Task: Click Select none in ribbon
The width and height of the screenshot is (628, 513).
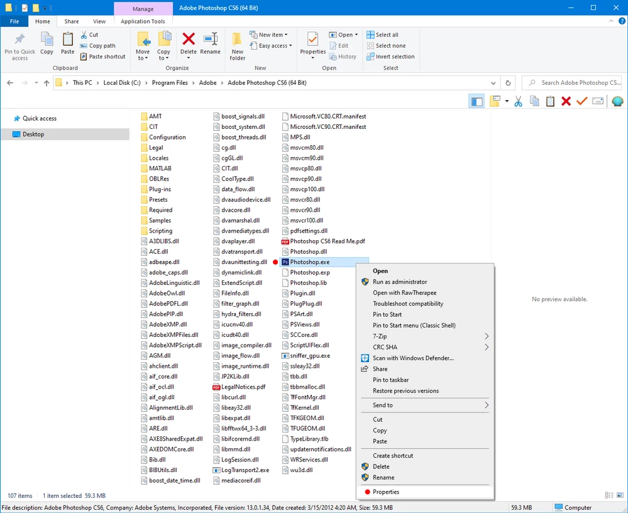Action: (x=386, y=46)
